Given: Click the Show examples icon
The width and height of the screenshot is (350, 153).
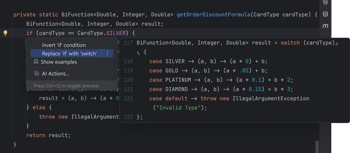Looking at the screenshot, I should tap(36, 62).
